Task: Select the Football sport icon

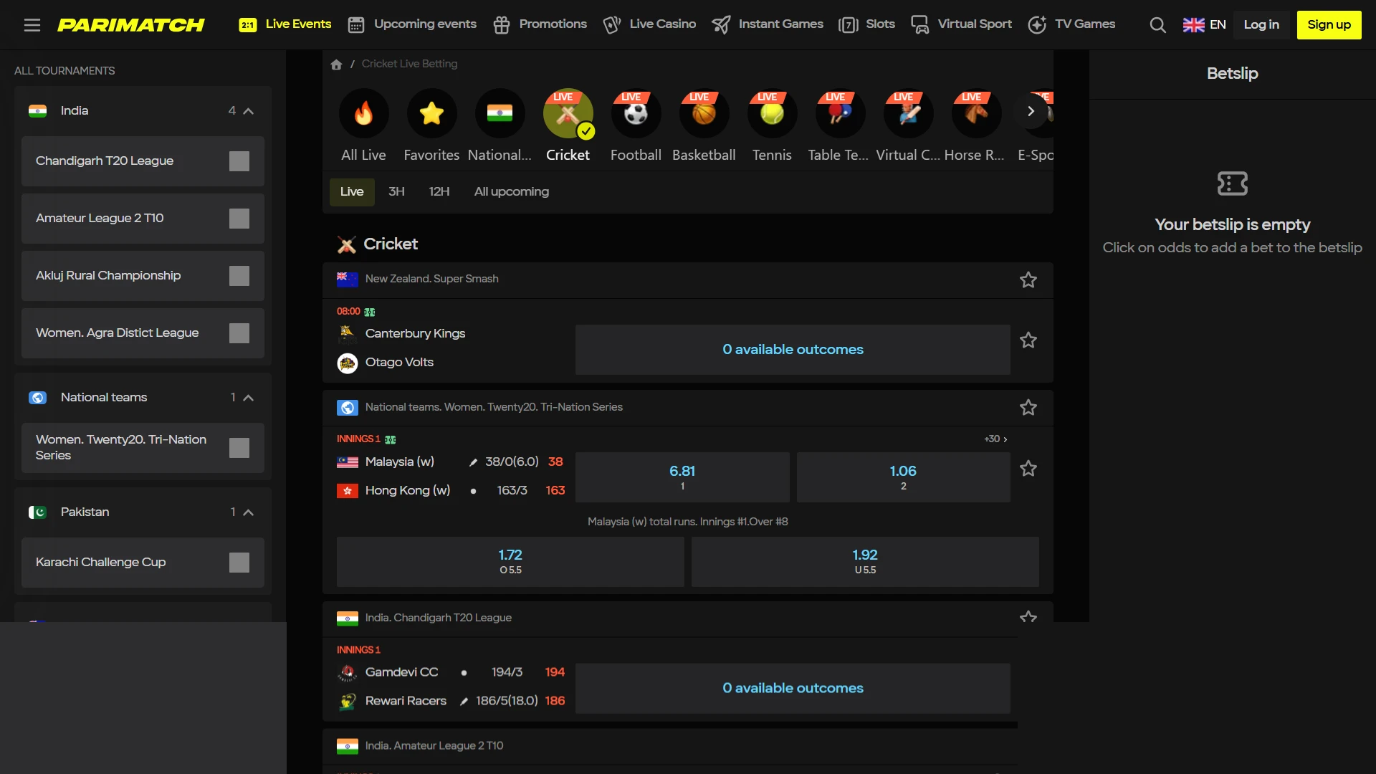Action: pyautogui.click(x=636, y=113)
